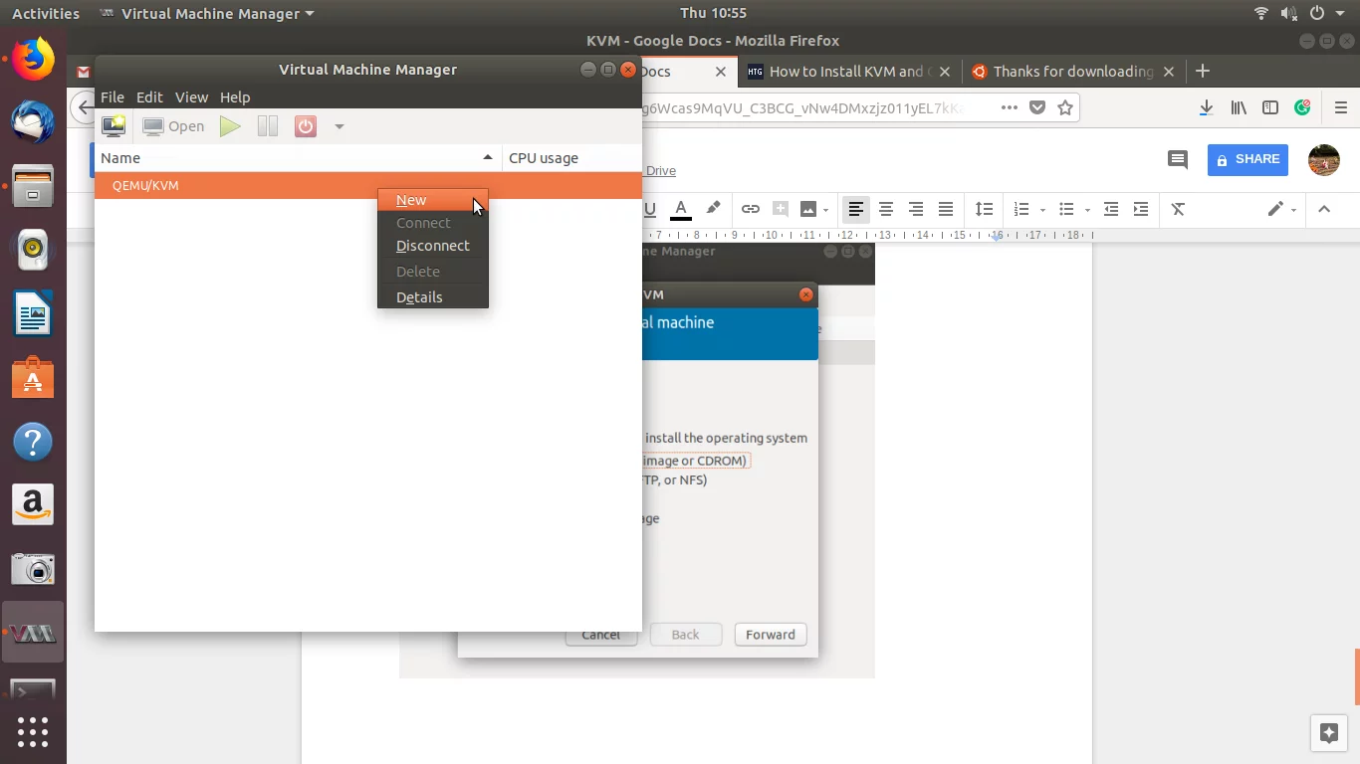
Task: Toggle left text alignment
Action: pyautogui.click(x=855, y=209)
